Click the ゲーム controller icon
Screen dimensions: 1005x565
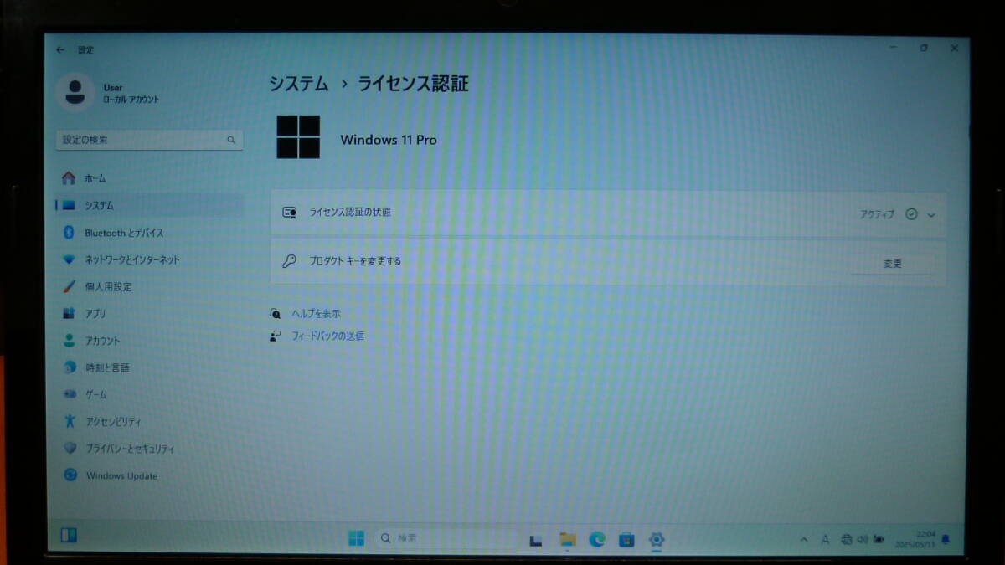[x=70, y=394]
